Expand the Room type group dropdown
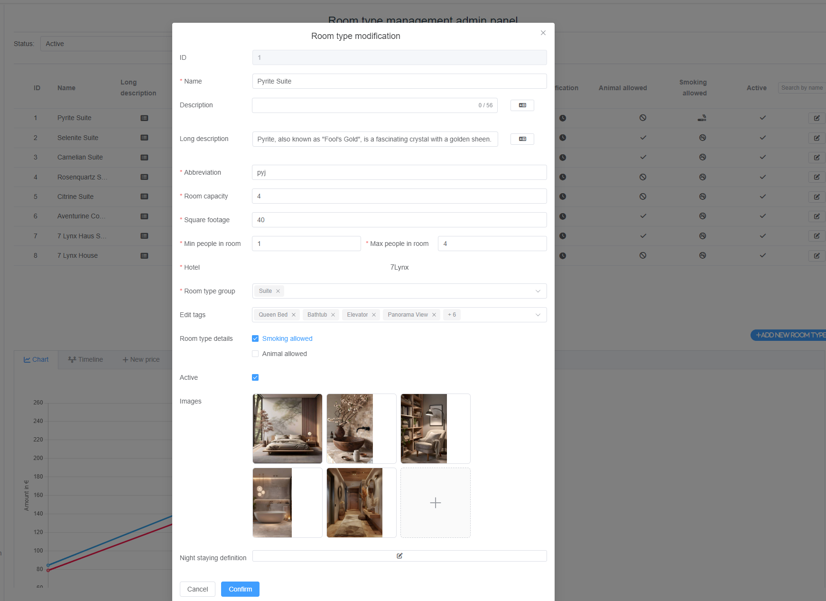Image resolution: width=826 pixels, height=601 pixels. click(x=538, y=291)
